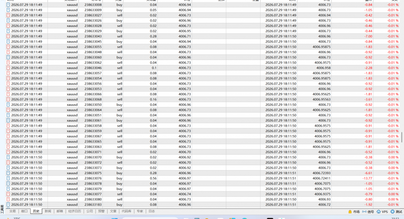
Task: Click the 工具箱 toolbox side label
Action: [x=2, y=209]
